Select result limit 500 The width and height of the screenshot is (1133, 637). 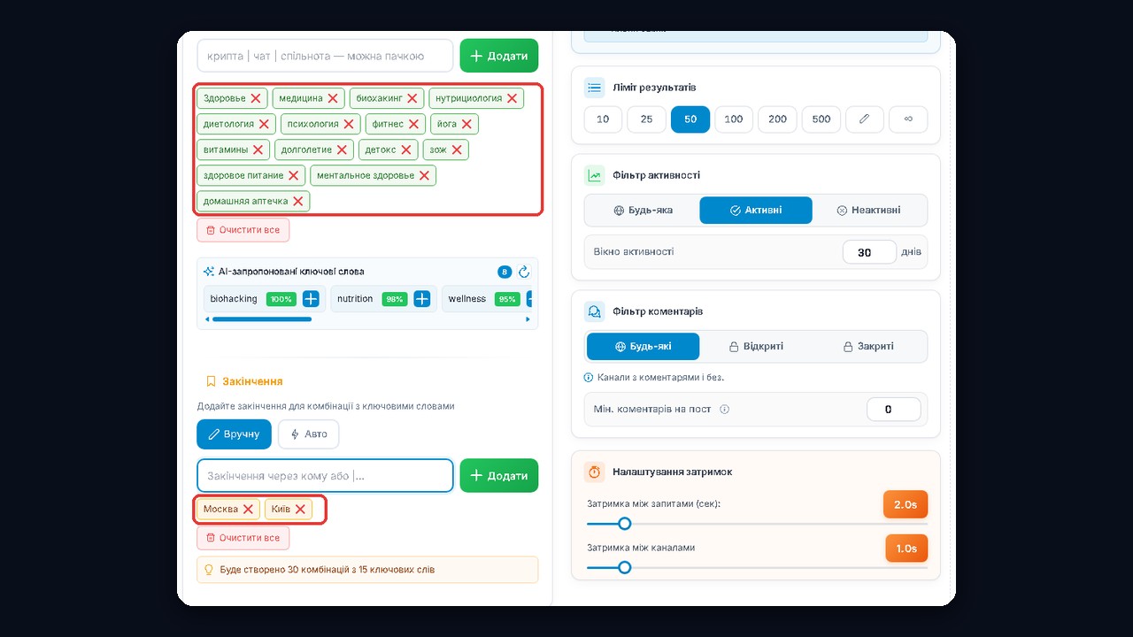pyautogui.click(x=821, y=119)
